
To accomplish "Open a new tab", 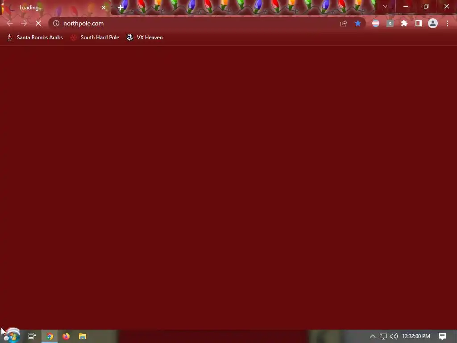I will click(x=120, y=8).
